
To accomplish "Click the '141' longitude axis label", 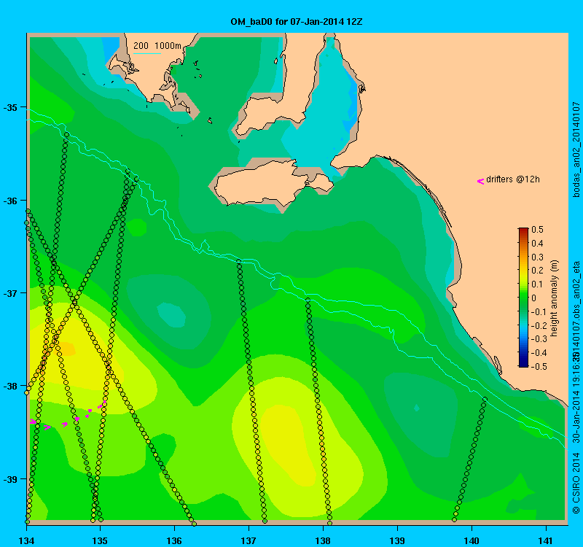I will click(x=546, y=540).
